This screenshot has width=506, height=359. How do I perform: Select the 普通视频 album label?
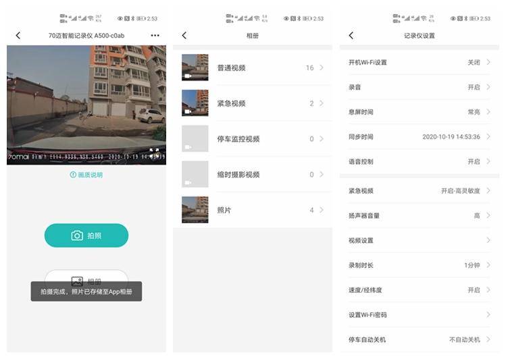click(x=231, y=67)
